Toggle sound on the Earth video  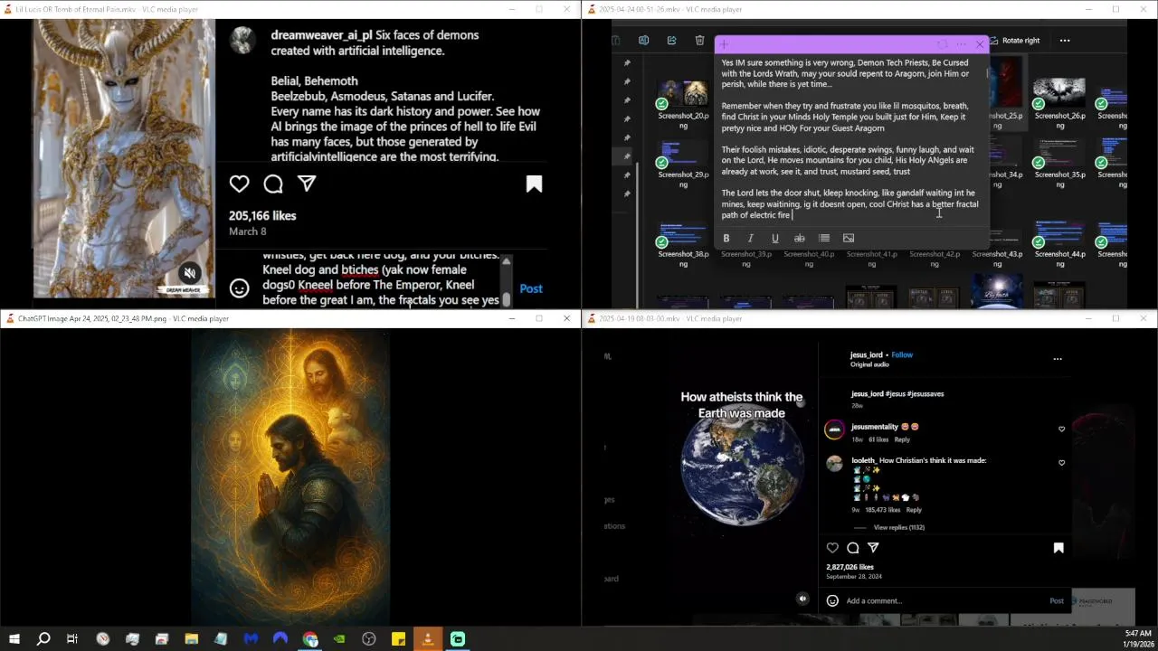(802, 599)
